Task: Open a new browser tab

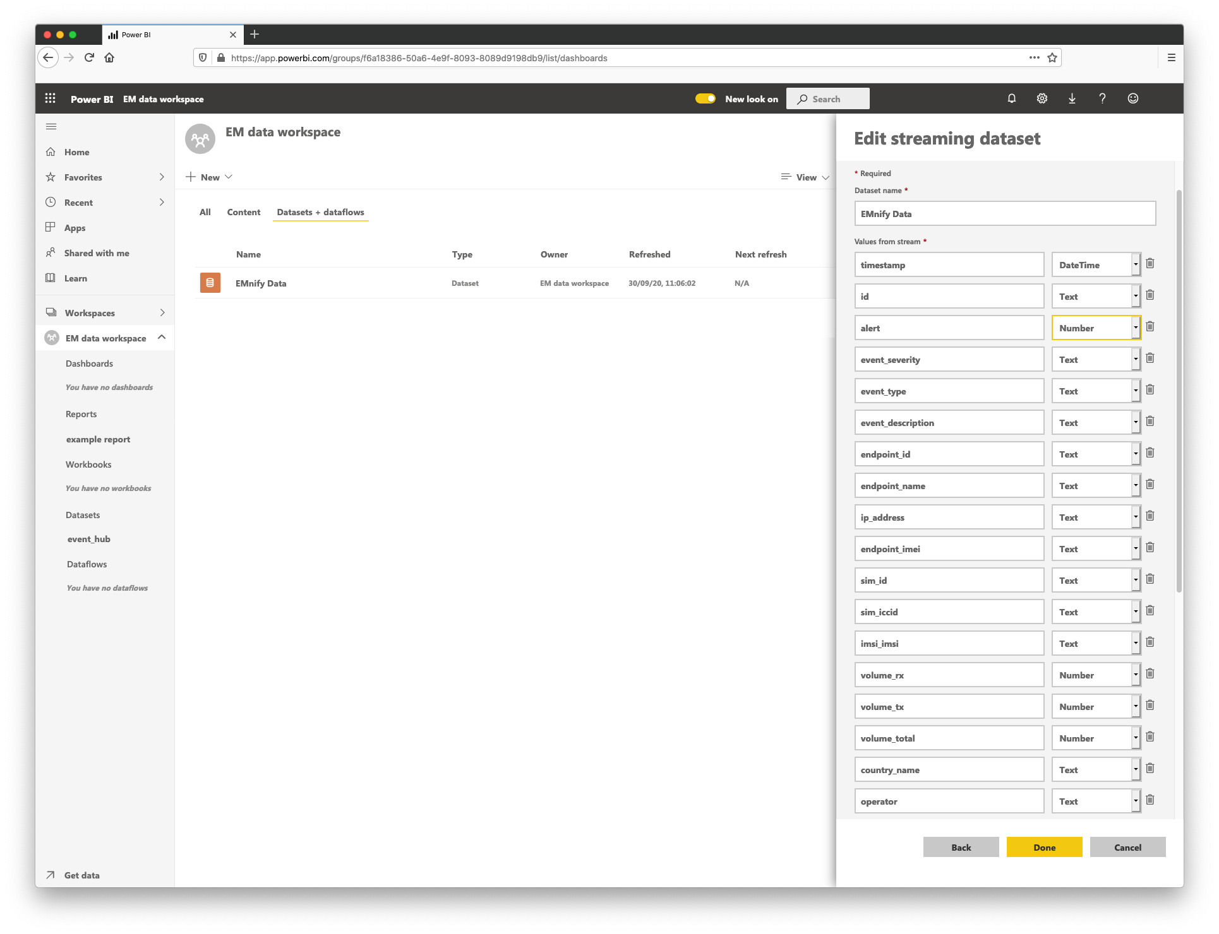Action: click(x=255, y=34)
